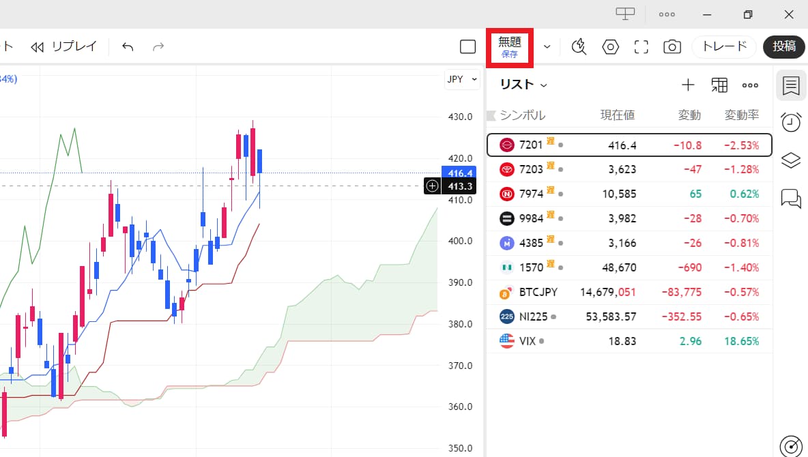The image size is (808, 457).
Task: Open the JPY currency dropdown
Action: [x=461, y=79]
